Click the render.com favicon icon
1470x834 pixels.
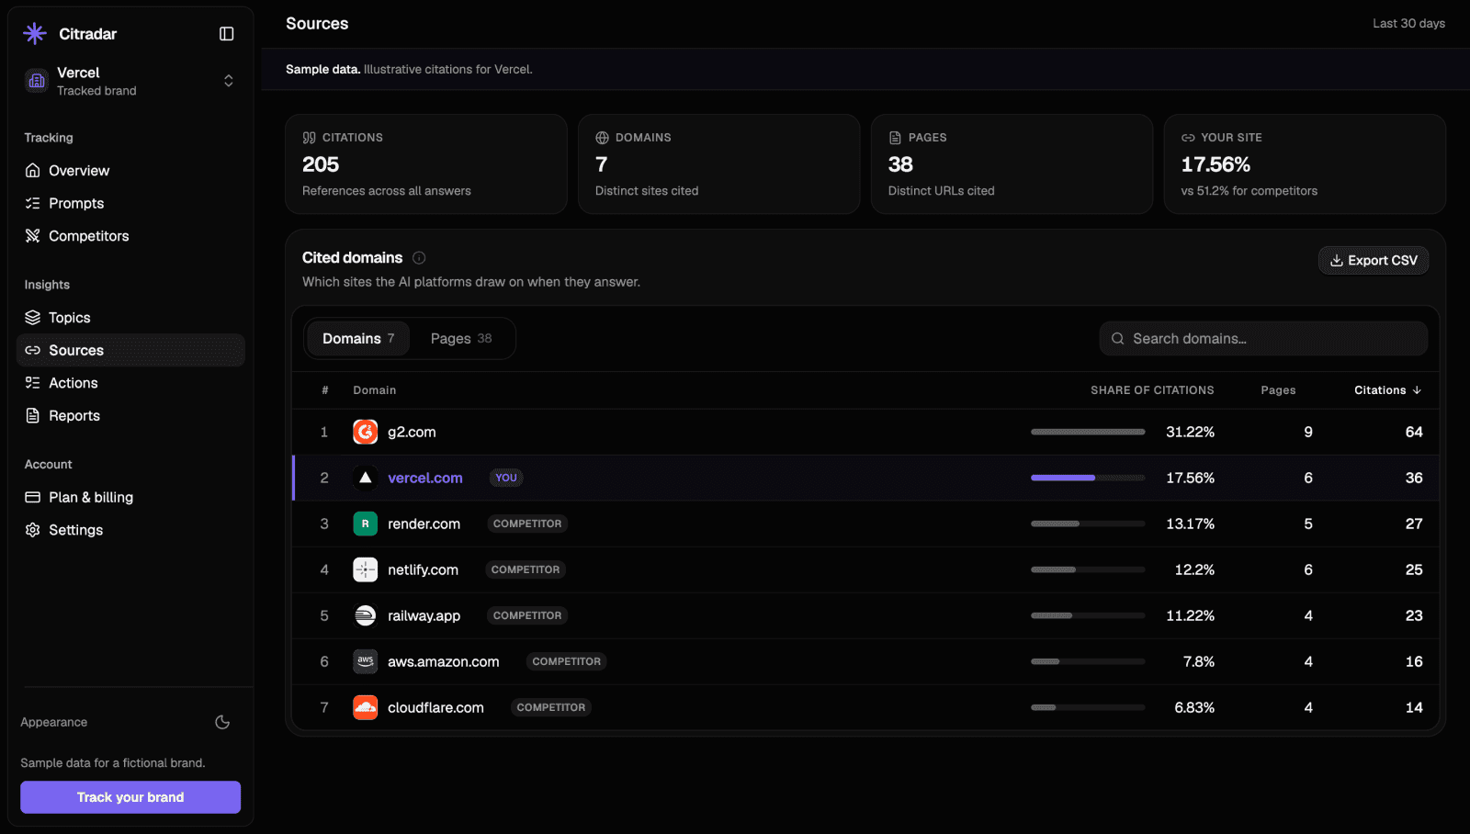click(366, 524)
